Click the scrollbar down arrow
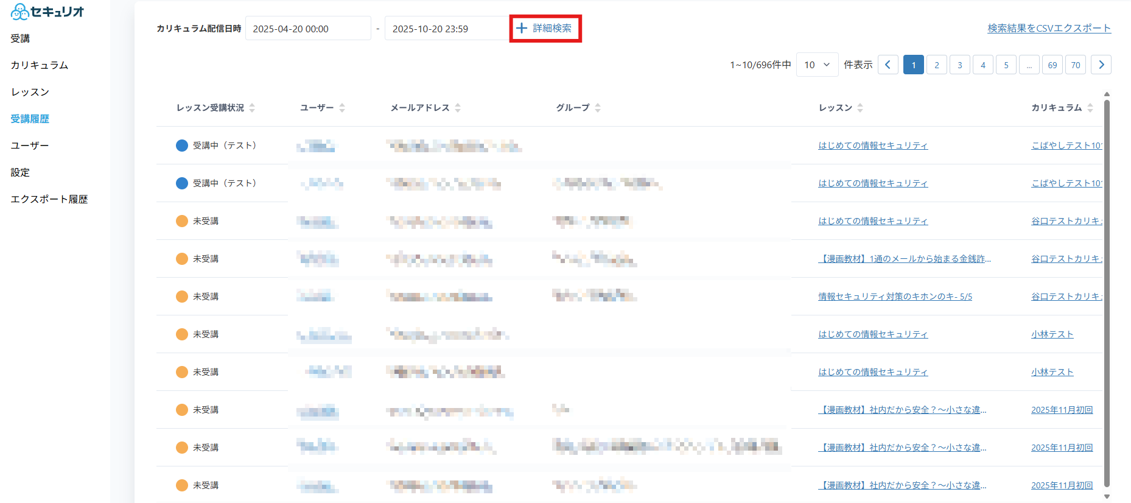1131x503 pixels. 1107,496
